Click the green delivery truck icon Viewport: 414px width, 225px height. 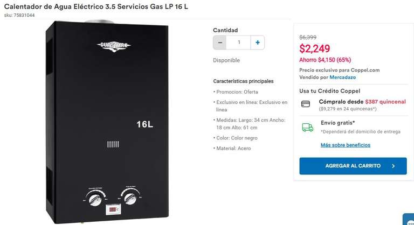(308, 128)
